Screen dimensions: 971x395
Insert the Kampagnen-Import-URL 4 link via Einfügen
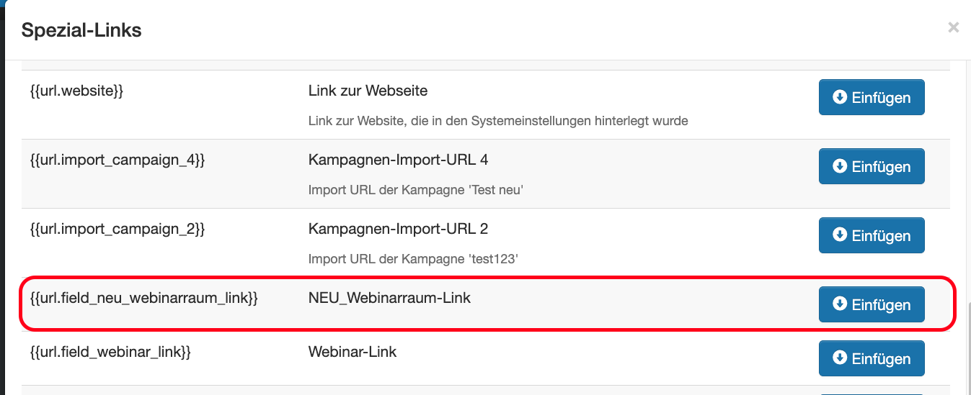[x=872, y=166]
